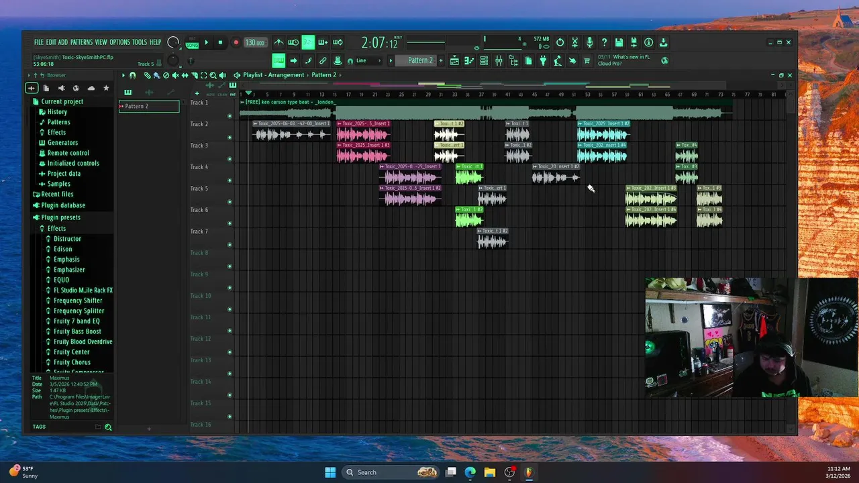859x483 pixels.
Task: Mute Track 1 with its green dot
Action: (x=230, y=116)
